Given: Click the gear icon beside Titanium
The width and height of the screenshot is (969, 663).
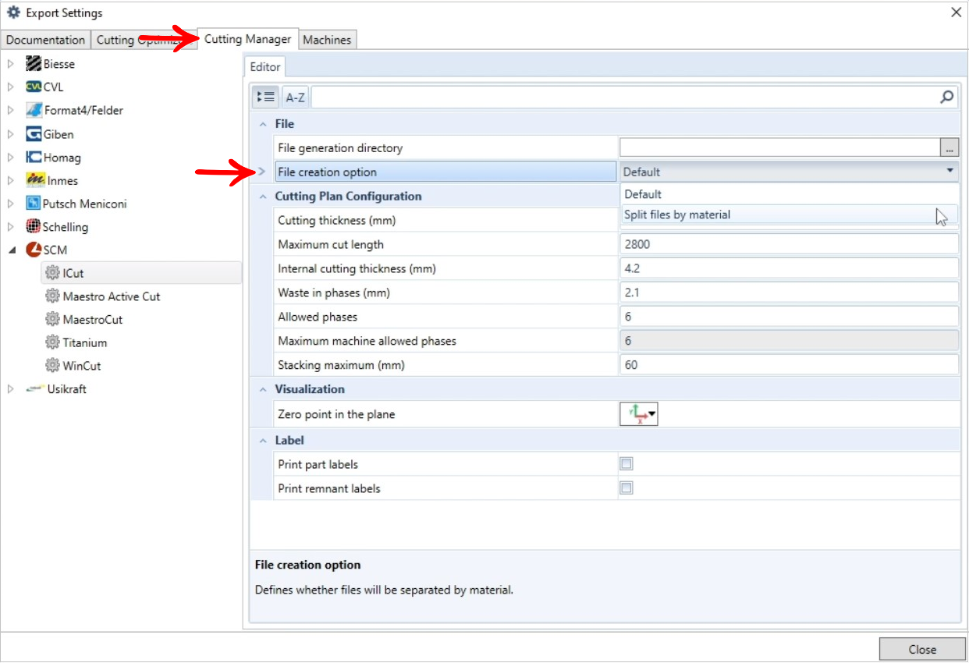Looking at the screenshot, I should [x=52, y=342].
